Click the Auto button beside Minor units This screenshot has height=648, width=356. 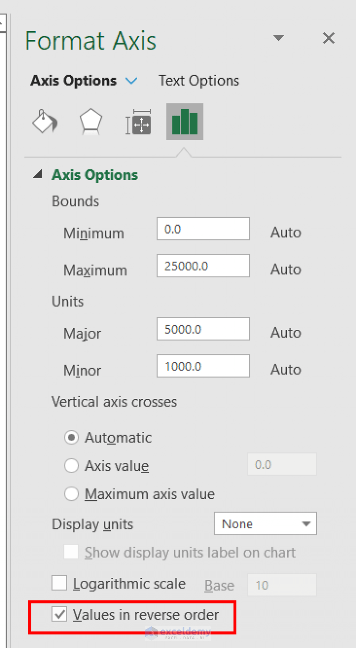(x=286, y=370)
